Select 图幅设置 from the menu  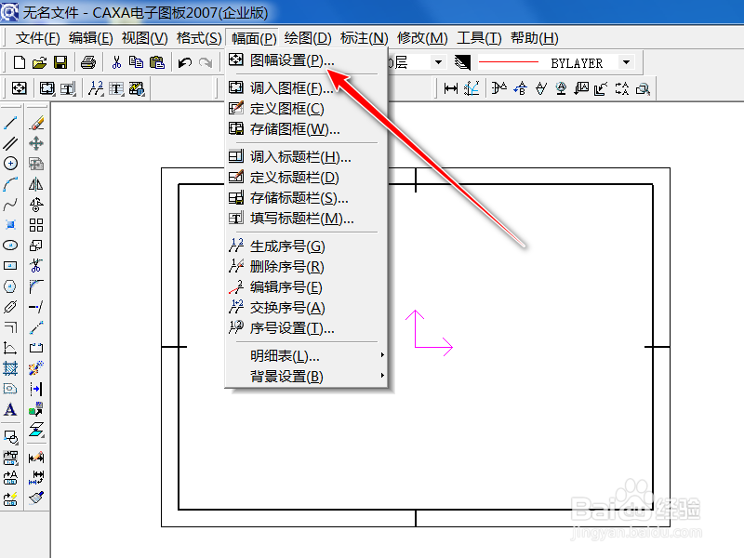288,59
